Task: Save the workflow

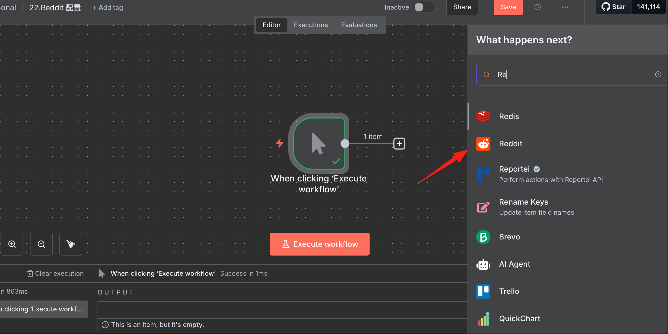Action: [x=508, y=7]
